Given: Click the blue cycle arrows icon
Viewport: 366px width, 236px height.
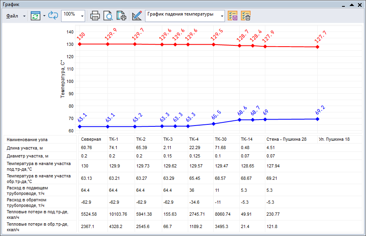Looking at the screenshot, I should coord(53,16).
